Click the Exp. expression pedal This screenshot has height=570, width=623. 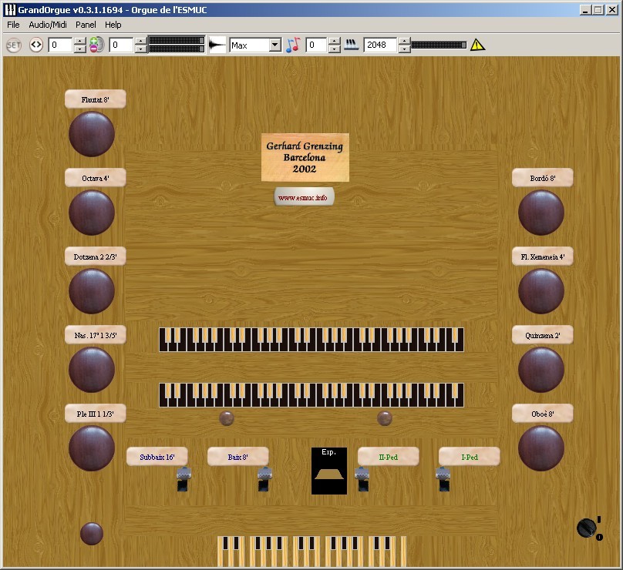(329, 471)
